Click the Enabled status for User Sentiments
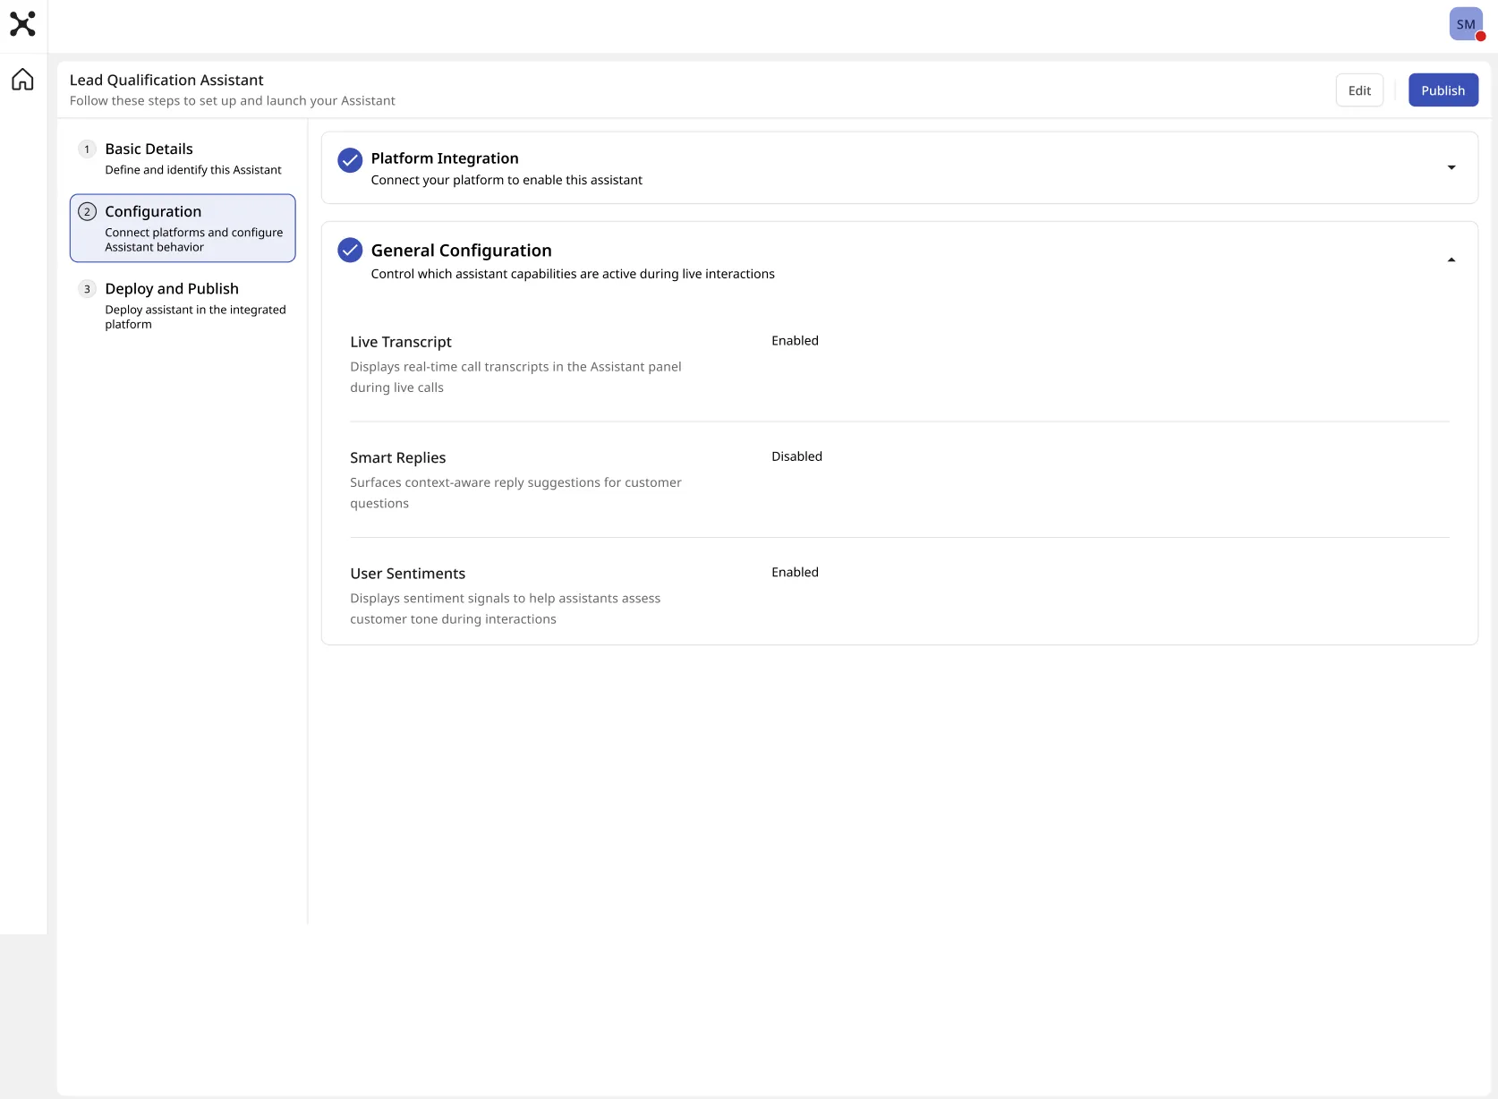This screenshot has height=1099, width=1498. pos(795,573)
